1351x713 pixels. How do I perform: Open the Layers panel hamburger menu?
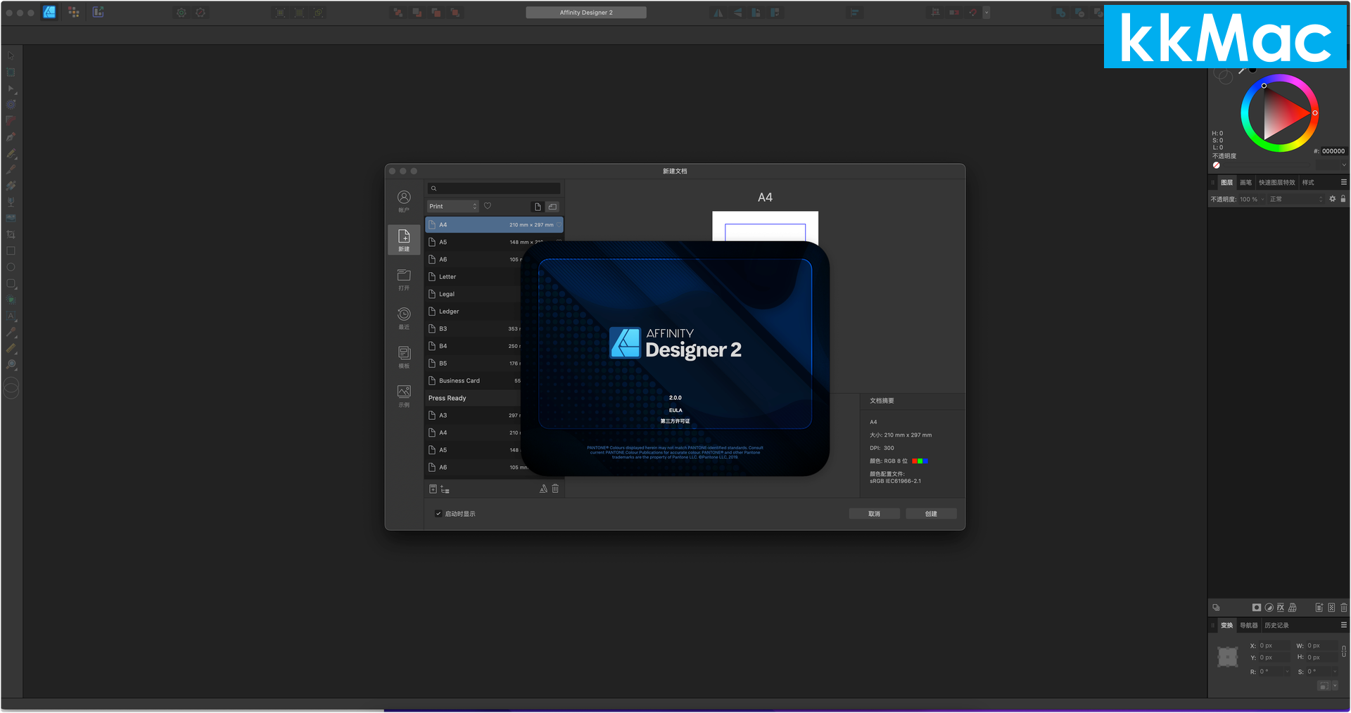[1343, 182]
